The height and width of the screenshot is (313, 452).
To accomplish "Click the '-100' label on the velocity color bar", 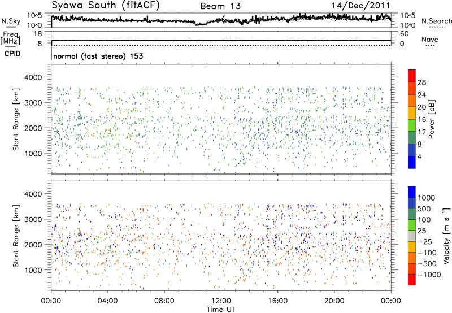I will (427, 253).
